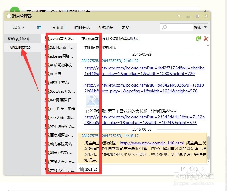Open the 系统消息 tab
The width and height of the screenshot is (227, 191).
[x=106, y=28]
